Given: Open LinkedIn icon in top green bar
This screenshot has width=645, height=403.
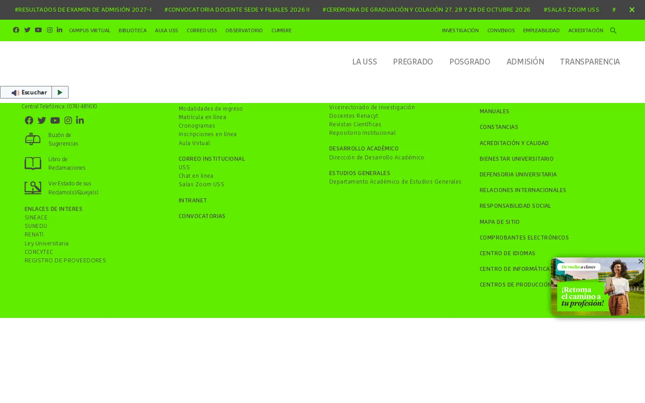Looking at the screenshot, I should click(x=60, y=30).
